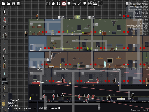Select the red skull enemies tool
Screen dimensions: 149x112
[64, 3]
